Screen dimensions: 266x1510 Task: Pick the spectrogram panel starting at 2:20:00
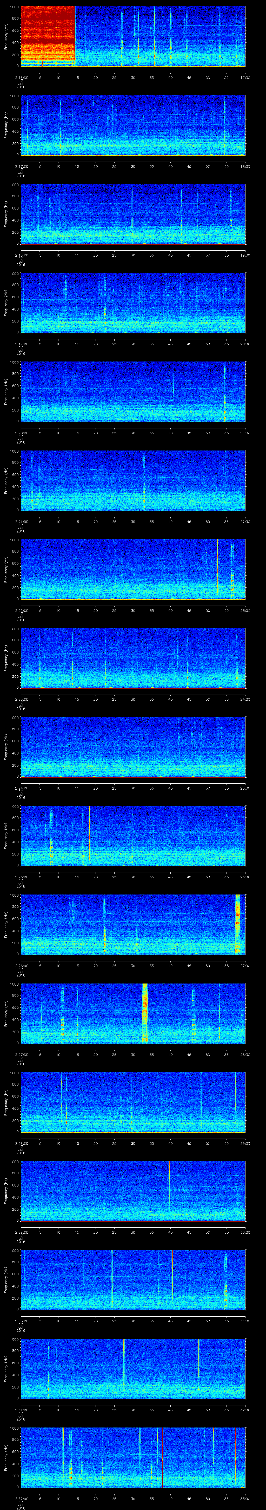[x=133, y=392]
